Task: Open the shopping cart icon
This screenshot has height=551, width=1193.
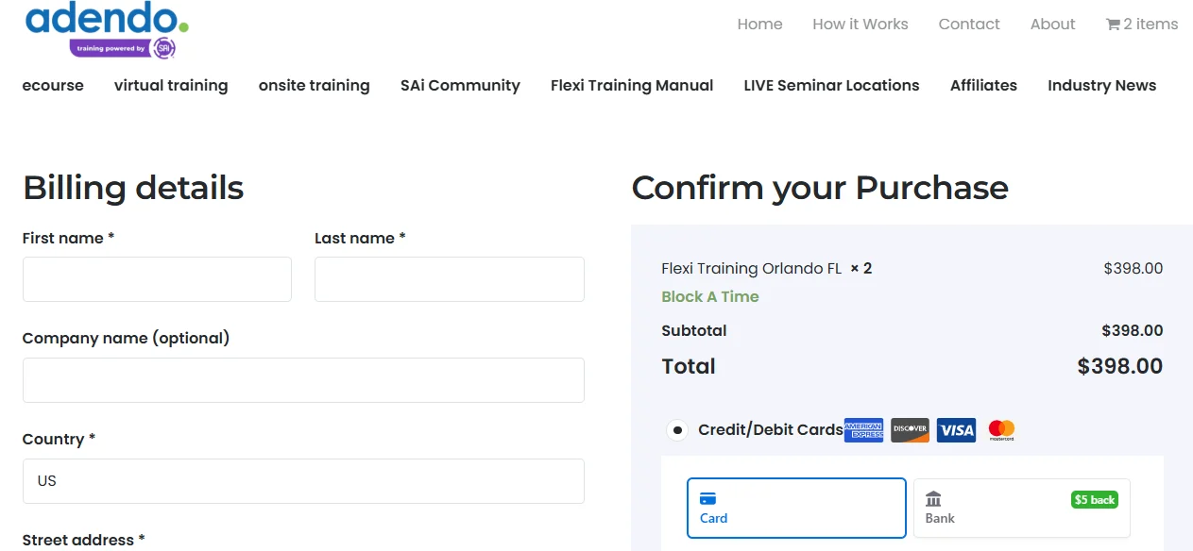Action: click(1113, 25)
